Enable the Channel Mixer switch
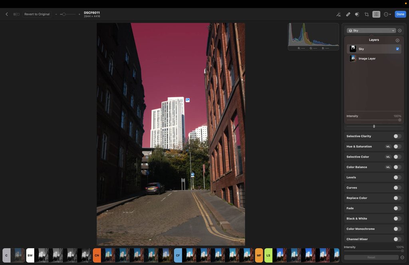This screenshot has height=265, width=409. 397,239
